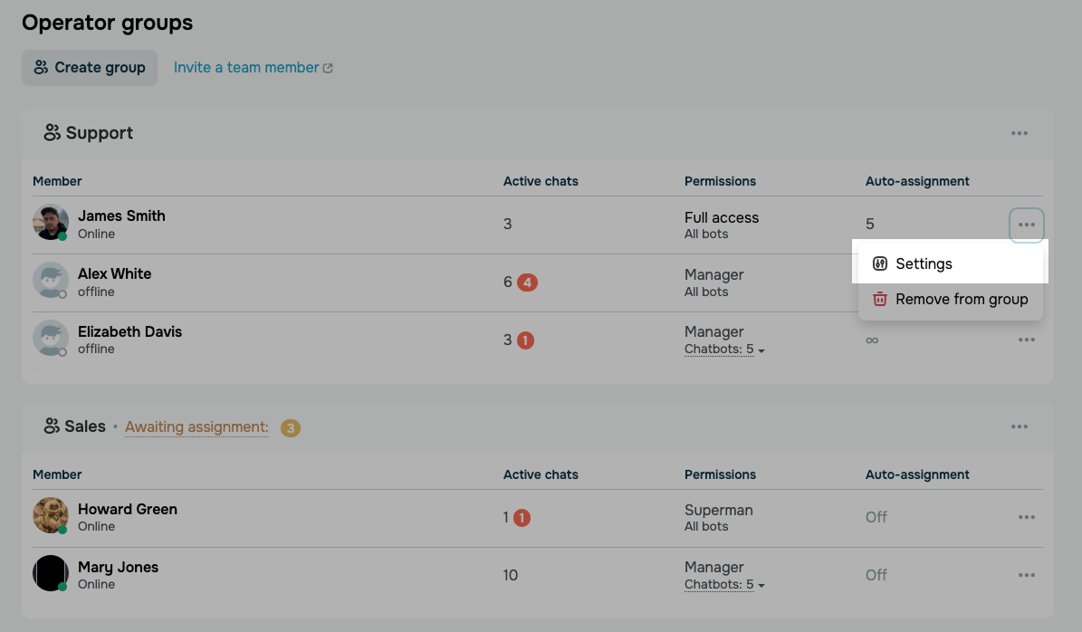Click the yellow awaiting assignment count badge

pos(291,427)
